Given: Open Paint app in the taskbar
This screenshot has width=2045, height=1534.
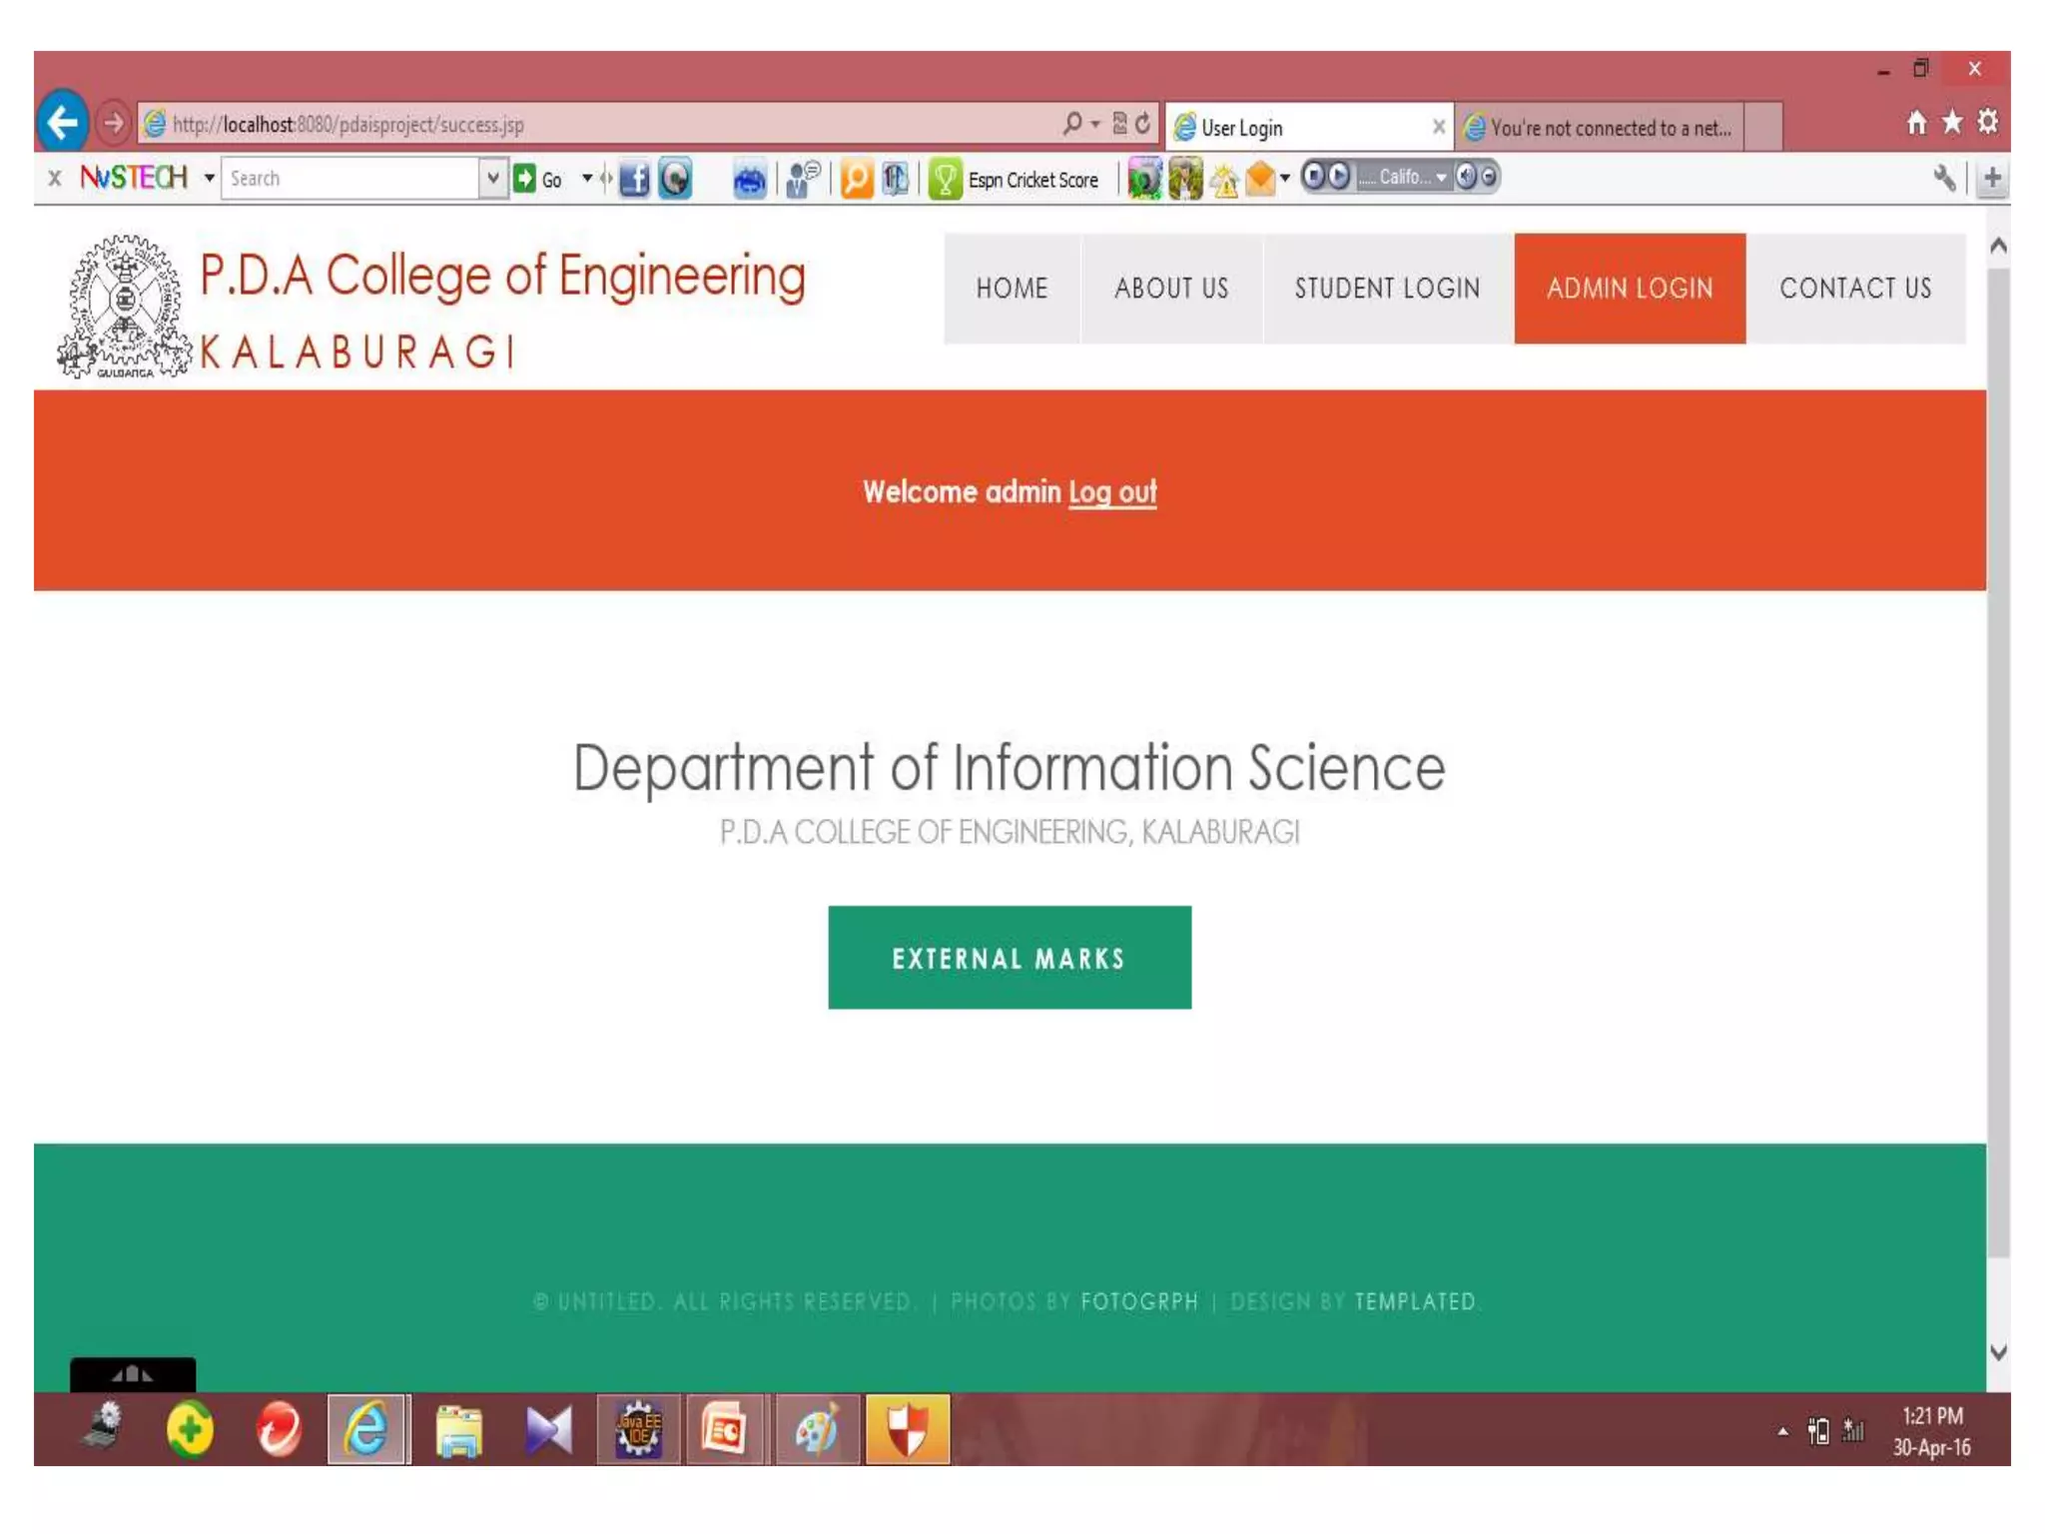Looking at the screenshot, I should coord(817,1429).
